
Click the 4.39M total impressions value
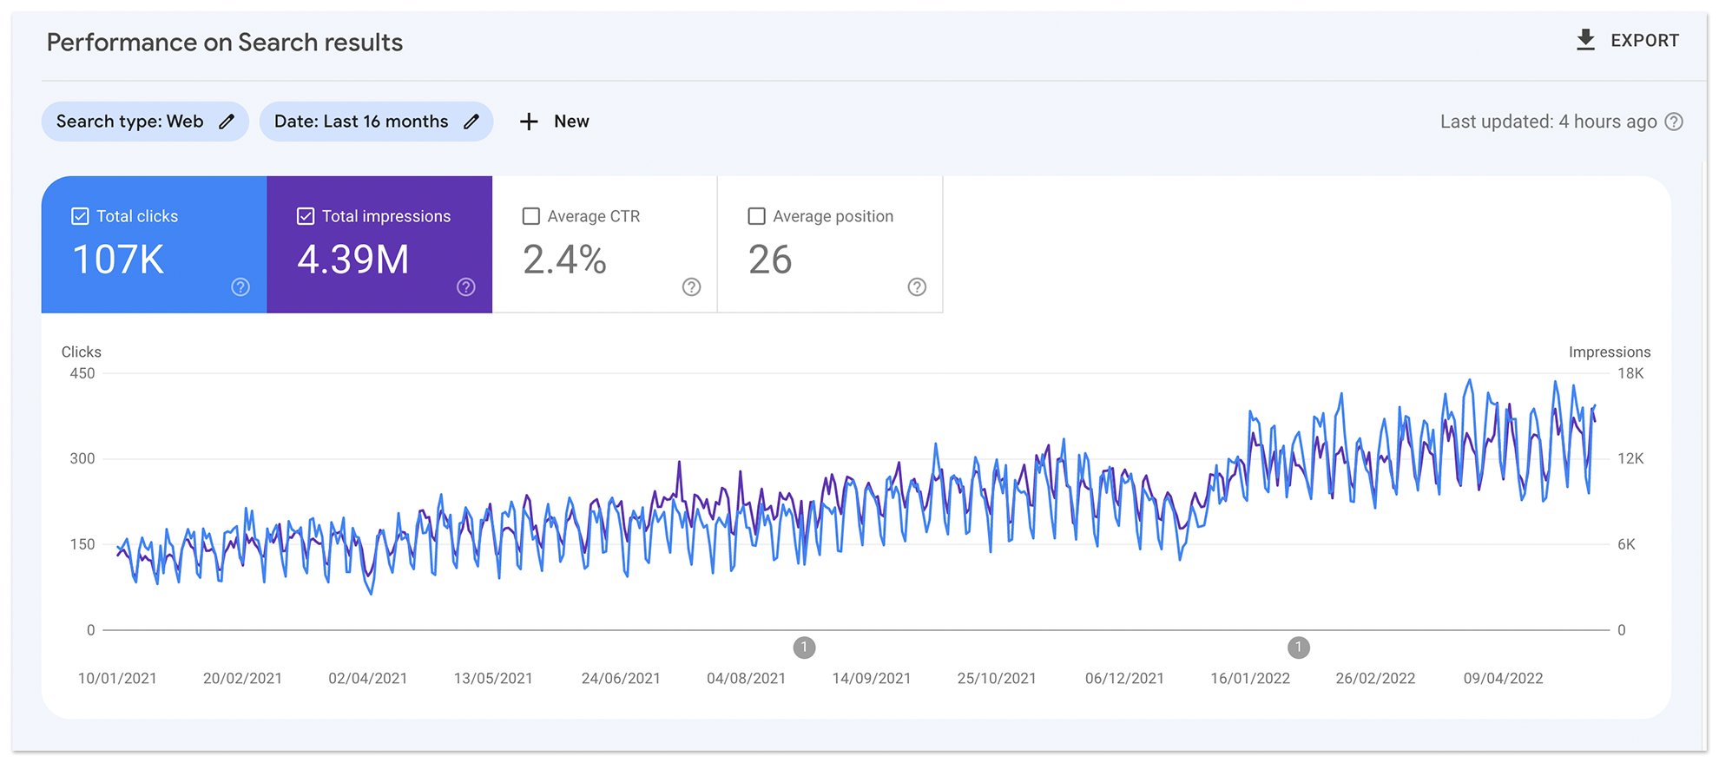pyautogui.click(x=352, y=260)
